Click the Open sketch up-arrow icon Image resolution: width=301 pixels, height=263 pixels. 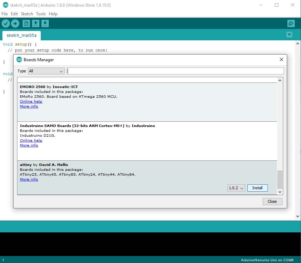tap(36, 24)
